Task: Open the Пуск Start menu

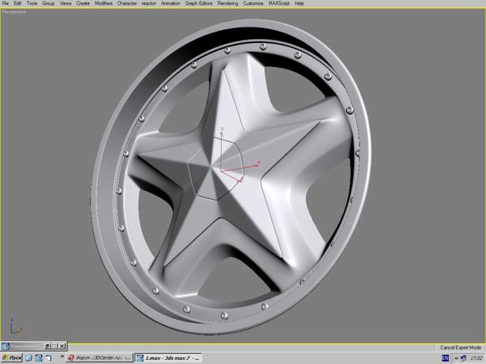Action: (x=12, y=358)
